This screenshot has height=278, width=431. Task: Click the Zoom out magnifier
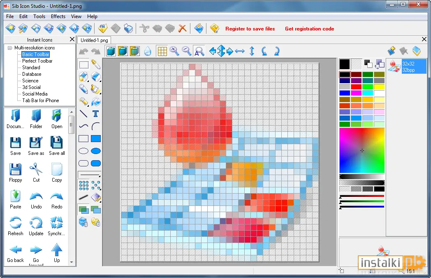(x=187, y=51)
